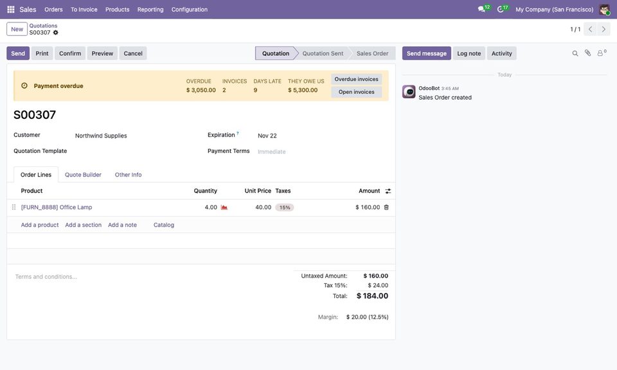Preview the quotation
The width and height of the screenshot is (617, 370).
[x=102, y=53]
